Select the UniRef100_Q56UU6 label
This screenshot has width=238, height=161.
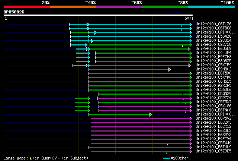(213, 89)
